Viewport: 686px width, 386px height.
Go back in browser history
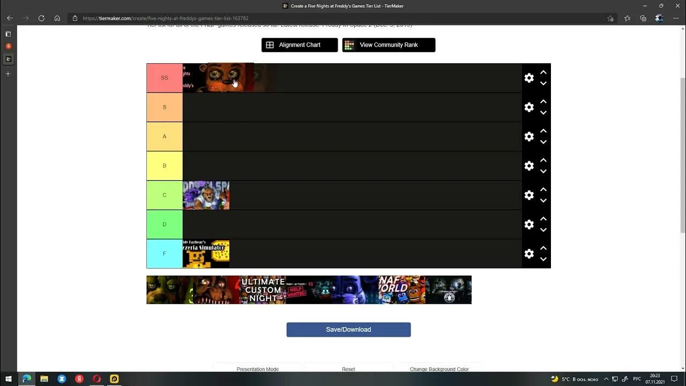(10, 18)
